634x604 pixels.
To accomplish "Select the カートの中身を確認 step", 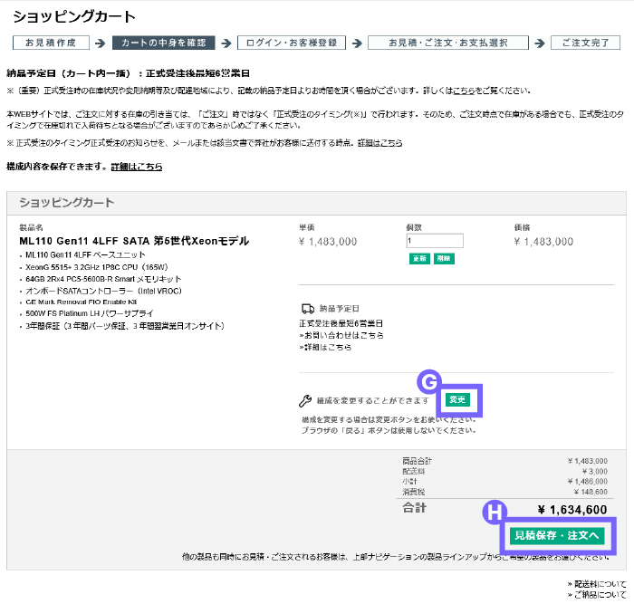I will tap(164, 43).
